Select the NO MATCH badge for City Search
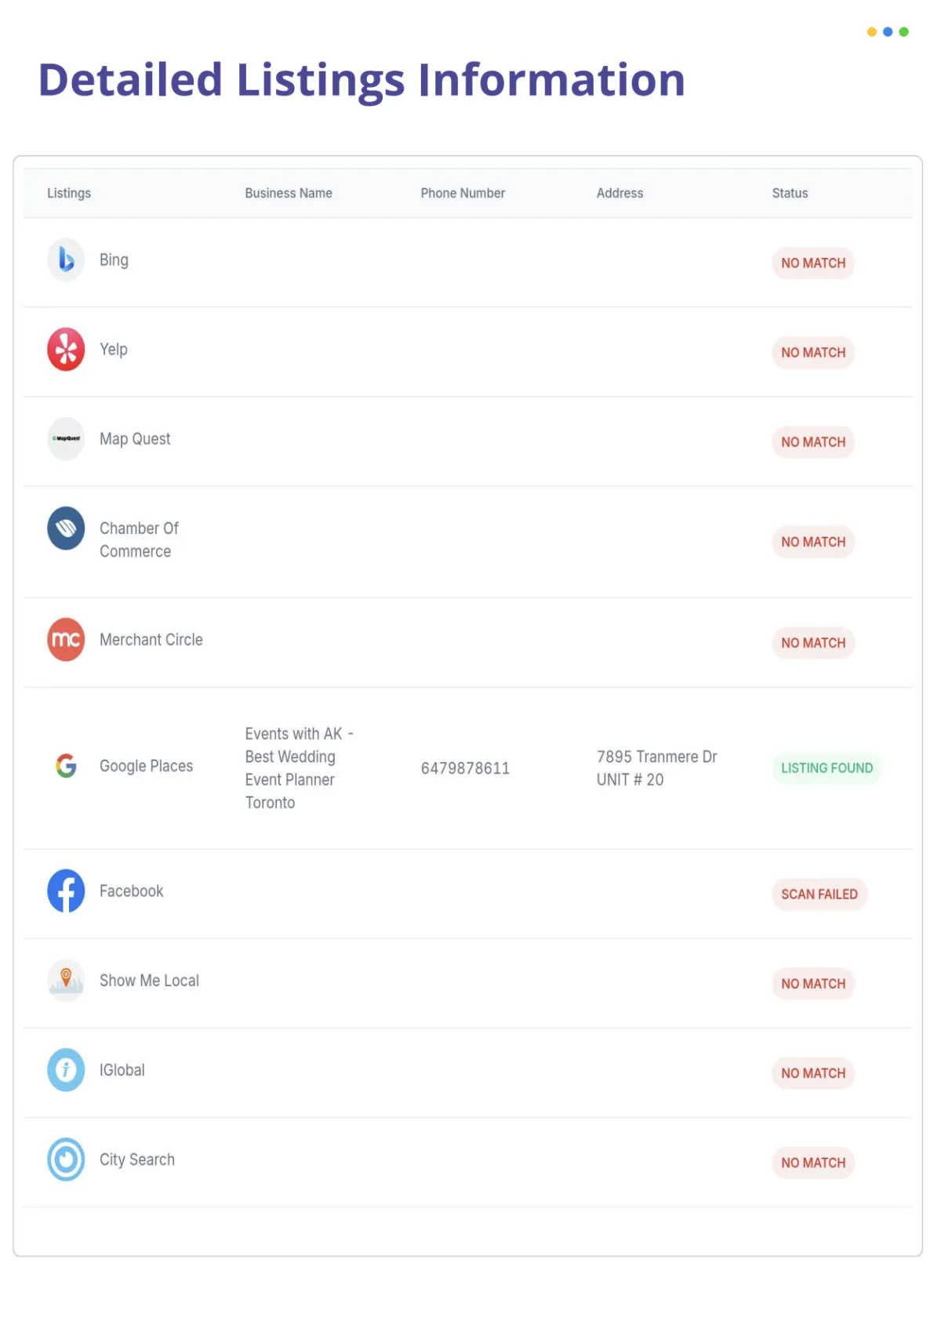This screenshot has height=1332, width=941. [x=813, y=1162]
